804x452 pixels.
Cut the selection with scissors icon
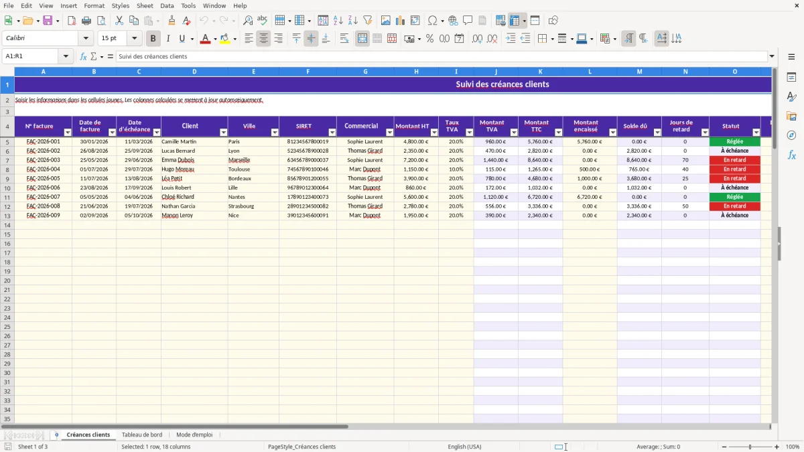[119, 21]
